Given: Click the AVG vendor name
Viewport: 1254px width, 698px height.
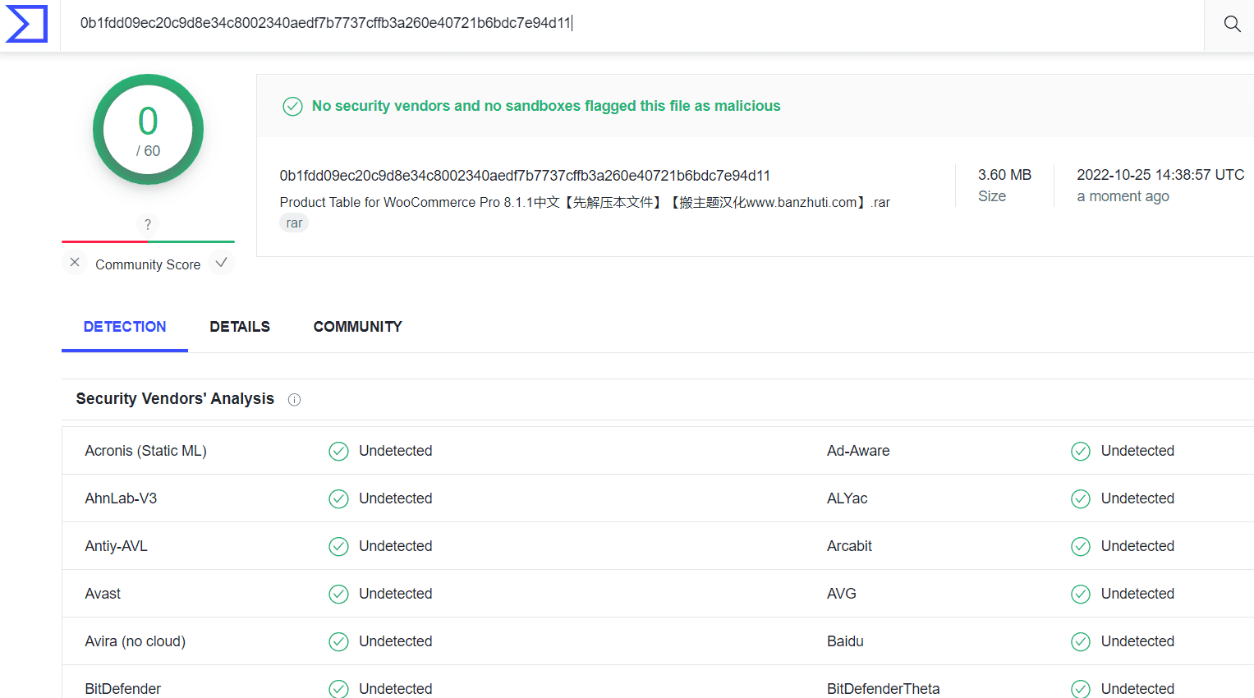Looking at the screenshot, I should pos(841,594).
